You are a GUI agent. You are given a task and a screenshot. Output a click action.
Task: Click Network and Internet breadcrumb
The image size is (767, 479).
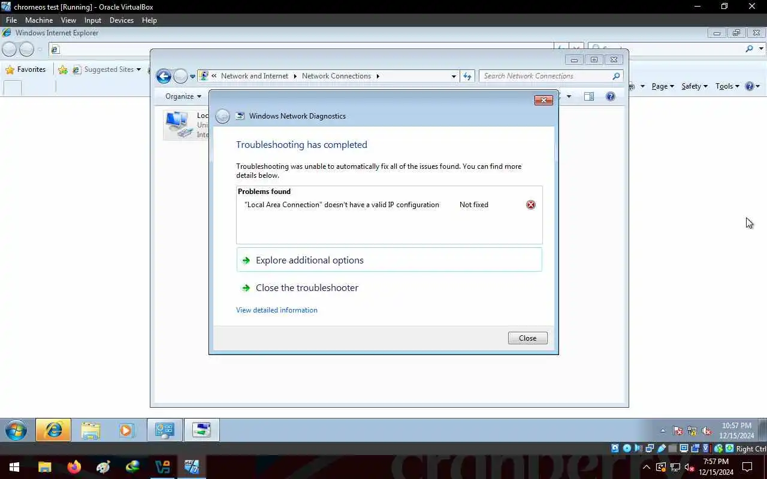click(255, 76)
